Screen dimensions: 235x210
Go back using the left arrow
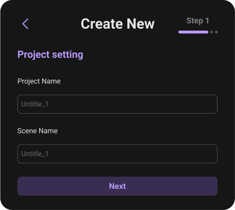[x=25, y=24]
